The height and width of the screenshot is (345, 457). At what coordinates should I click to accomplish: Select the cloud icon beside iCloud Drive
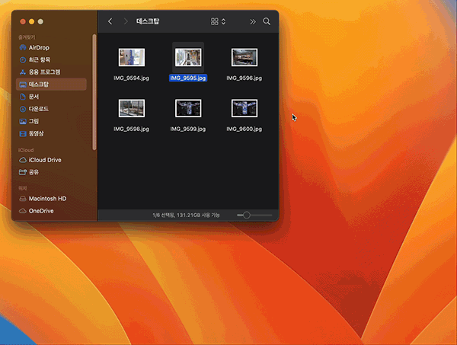[x=23, y=160]
